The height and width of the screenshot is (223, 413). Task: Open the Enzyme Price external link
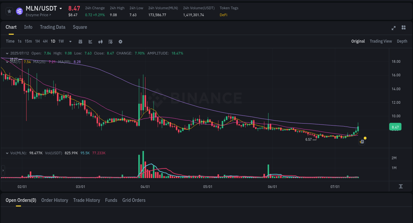coord(37,15)
